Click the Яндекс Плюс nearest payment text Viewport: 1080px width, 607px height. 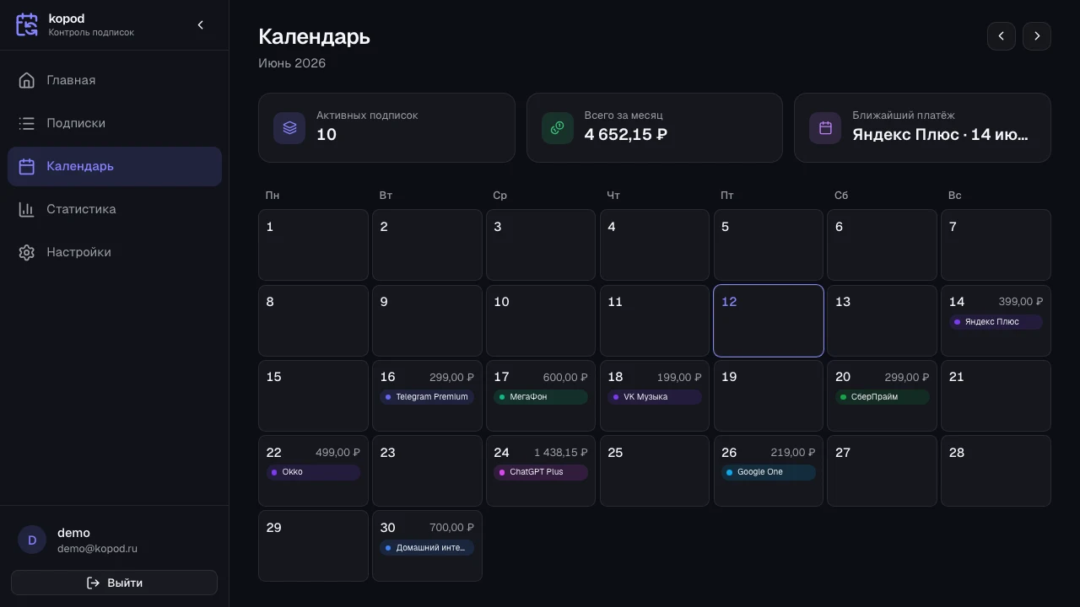point(940,134)
